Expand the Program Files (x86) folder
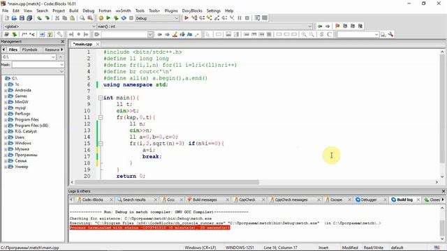Screen dimensions: 447x251 [x=6, y=125]
